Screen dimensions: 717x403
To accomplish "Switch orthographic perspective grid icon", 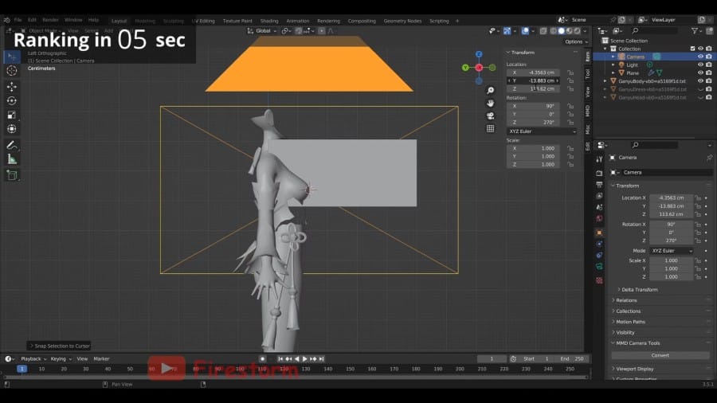I will coord(490,129).
